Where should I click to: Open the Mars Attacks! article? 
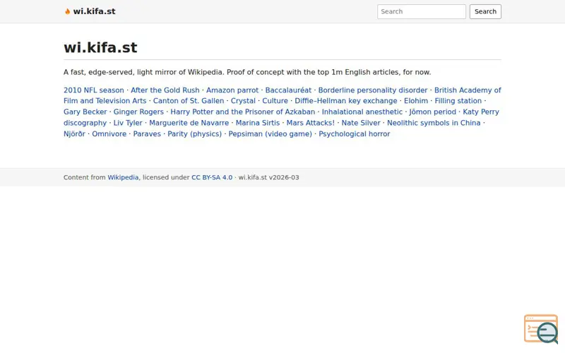[x=311, y=123]
